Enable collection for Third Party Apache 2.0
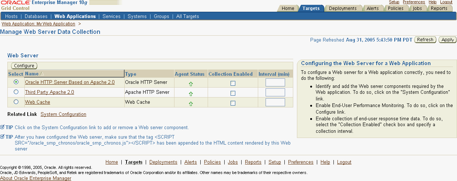 click(233, 93)
